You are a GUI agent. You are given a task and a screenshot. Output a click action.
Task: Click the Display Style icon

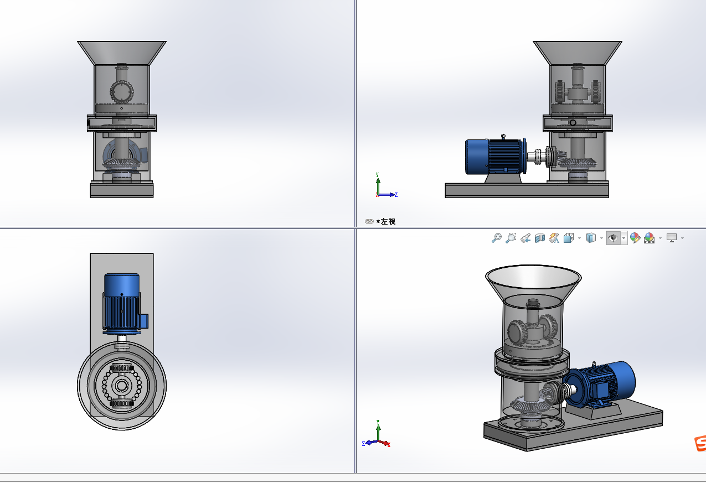(x=591, y=238)
